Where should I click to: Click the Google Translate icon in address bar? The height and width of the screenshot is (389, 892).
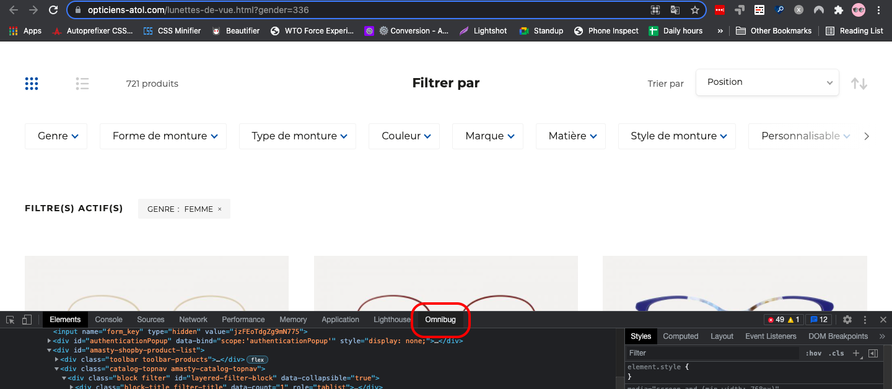pyautogui.click(x=675, y=10)
